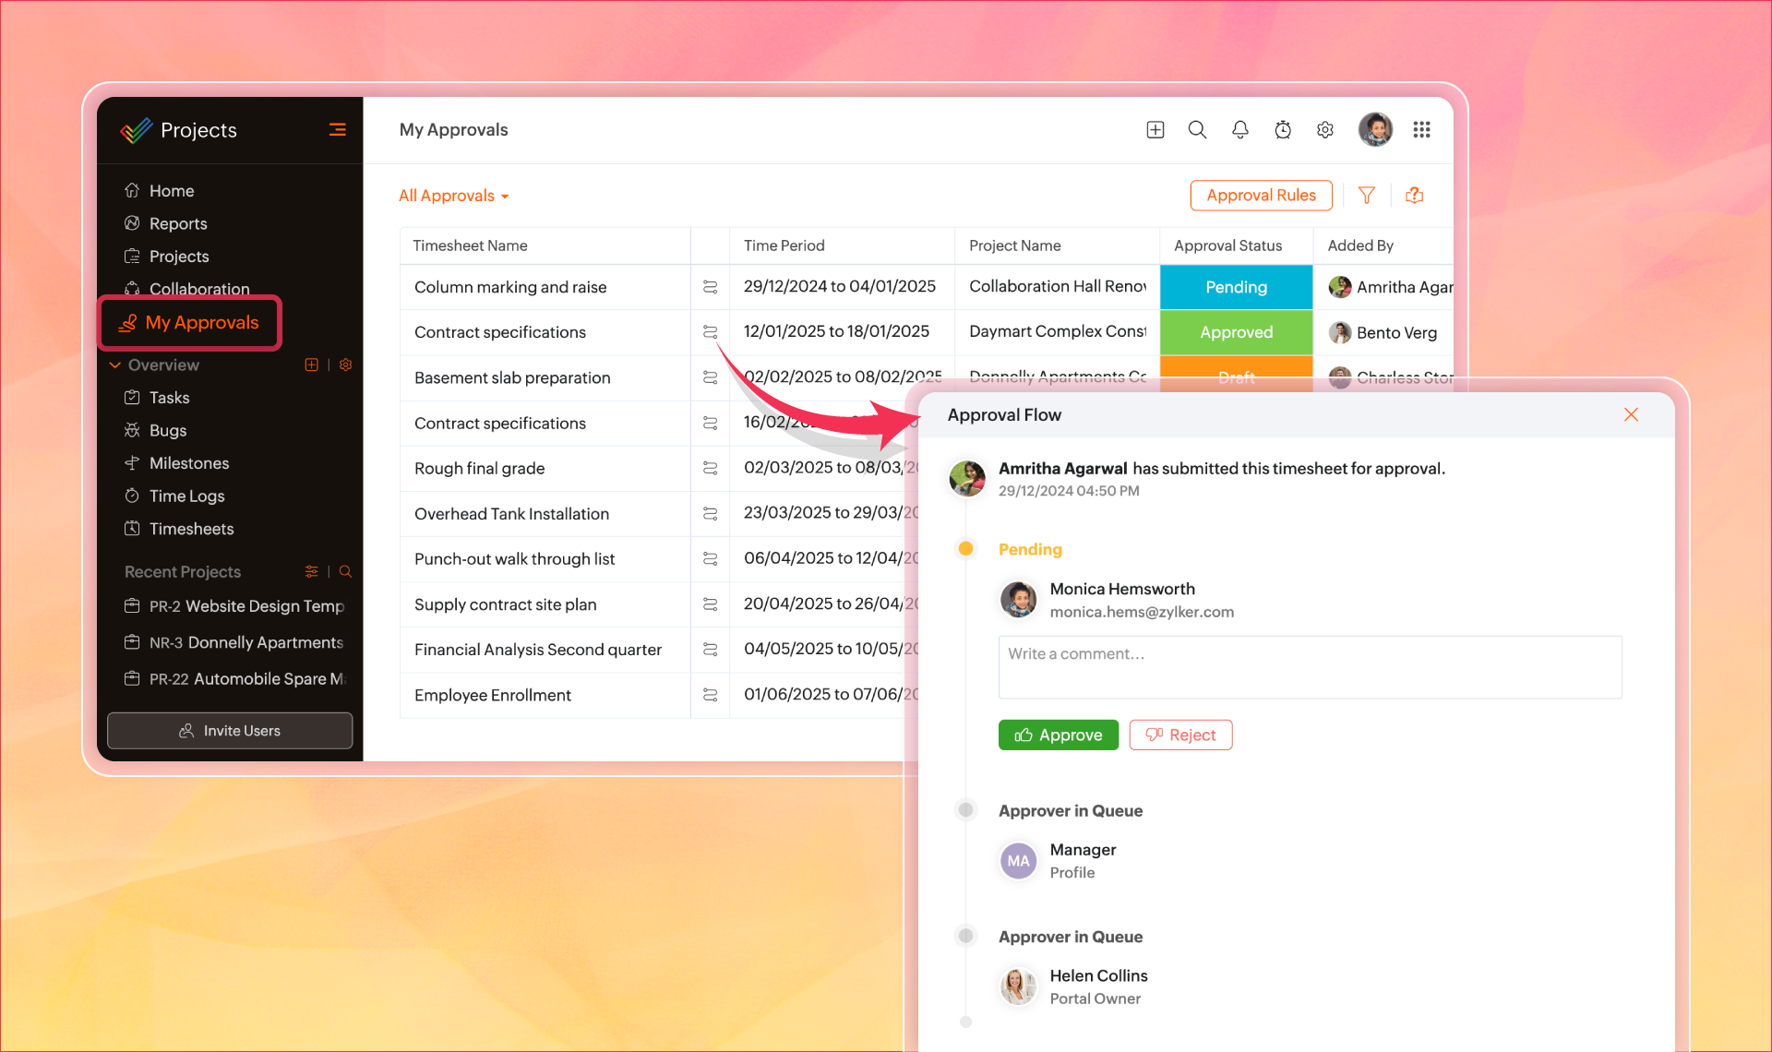Viewport: 1772px width, 1052px height.
Task: Click the notifications bell icon
Action: pos(1239,130)
